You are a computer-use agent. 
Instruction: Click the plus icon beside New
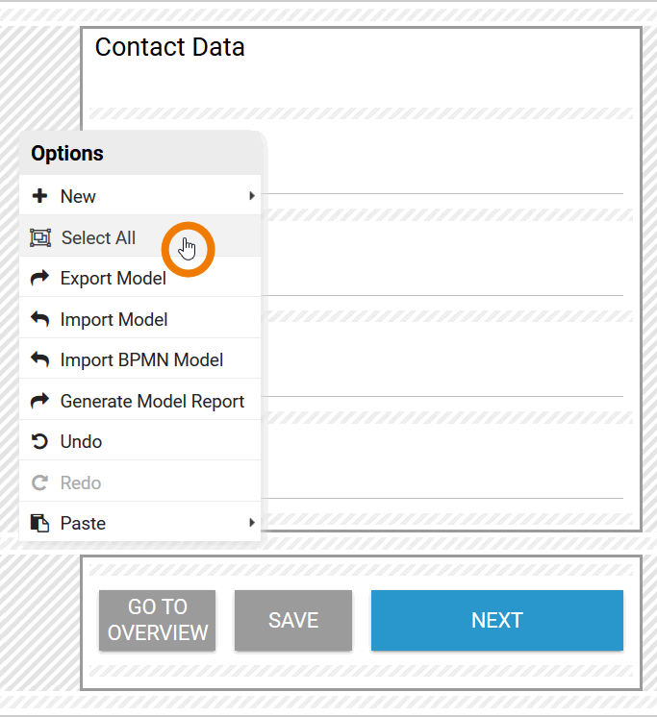click(x=39, y=196)
